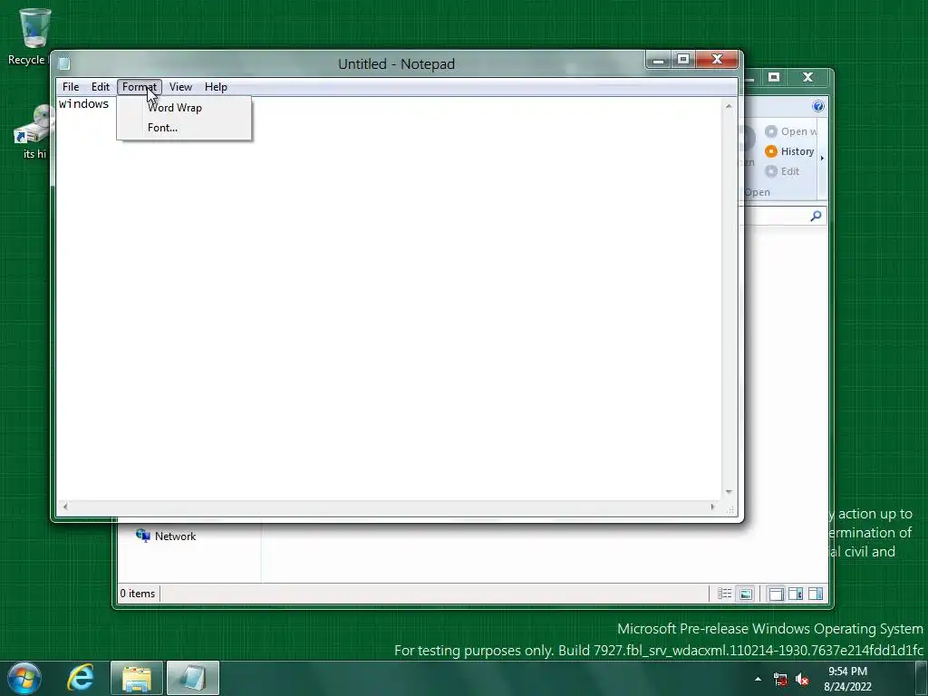The height and width of the screenshot is (696, 928).
Task: Minimize the Notepad window
Action: [x=659, y=59]
